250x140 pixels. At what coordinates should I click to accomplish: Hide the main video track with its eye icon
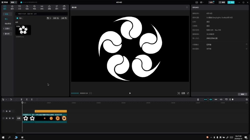[x=10, y=118]
